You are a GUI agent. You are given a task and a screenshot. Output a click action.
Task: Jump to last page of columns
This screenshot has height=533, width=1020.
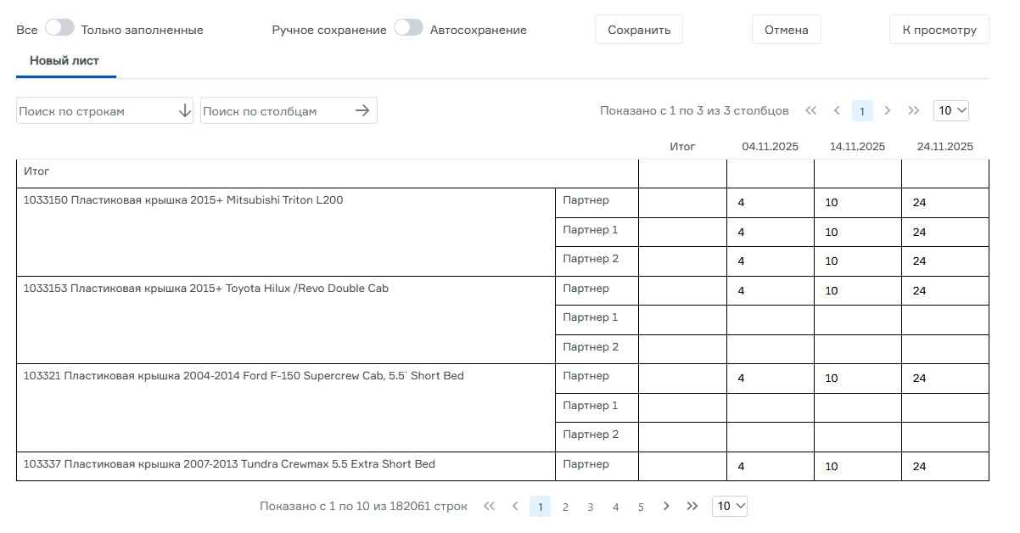913,110
